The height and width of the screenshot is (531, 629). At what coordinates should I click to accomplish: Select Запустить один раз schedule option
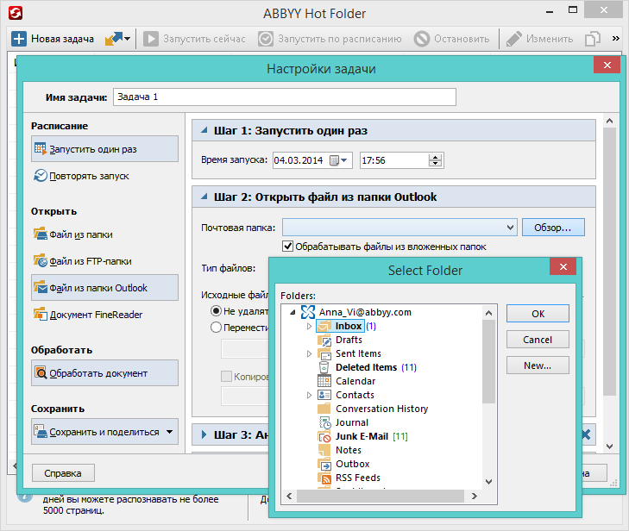pyautogui.click(x=104, y=148)
